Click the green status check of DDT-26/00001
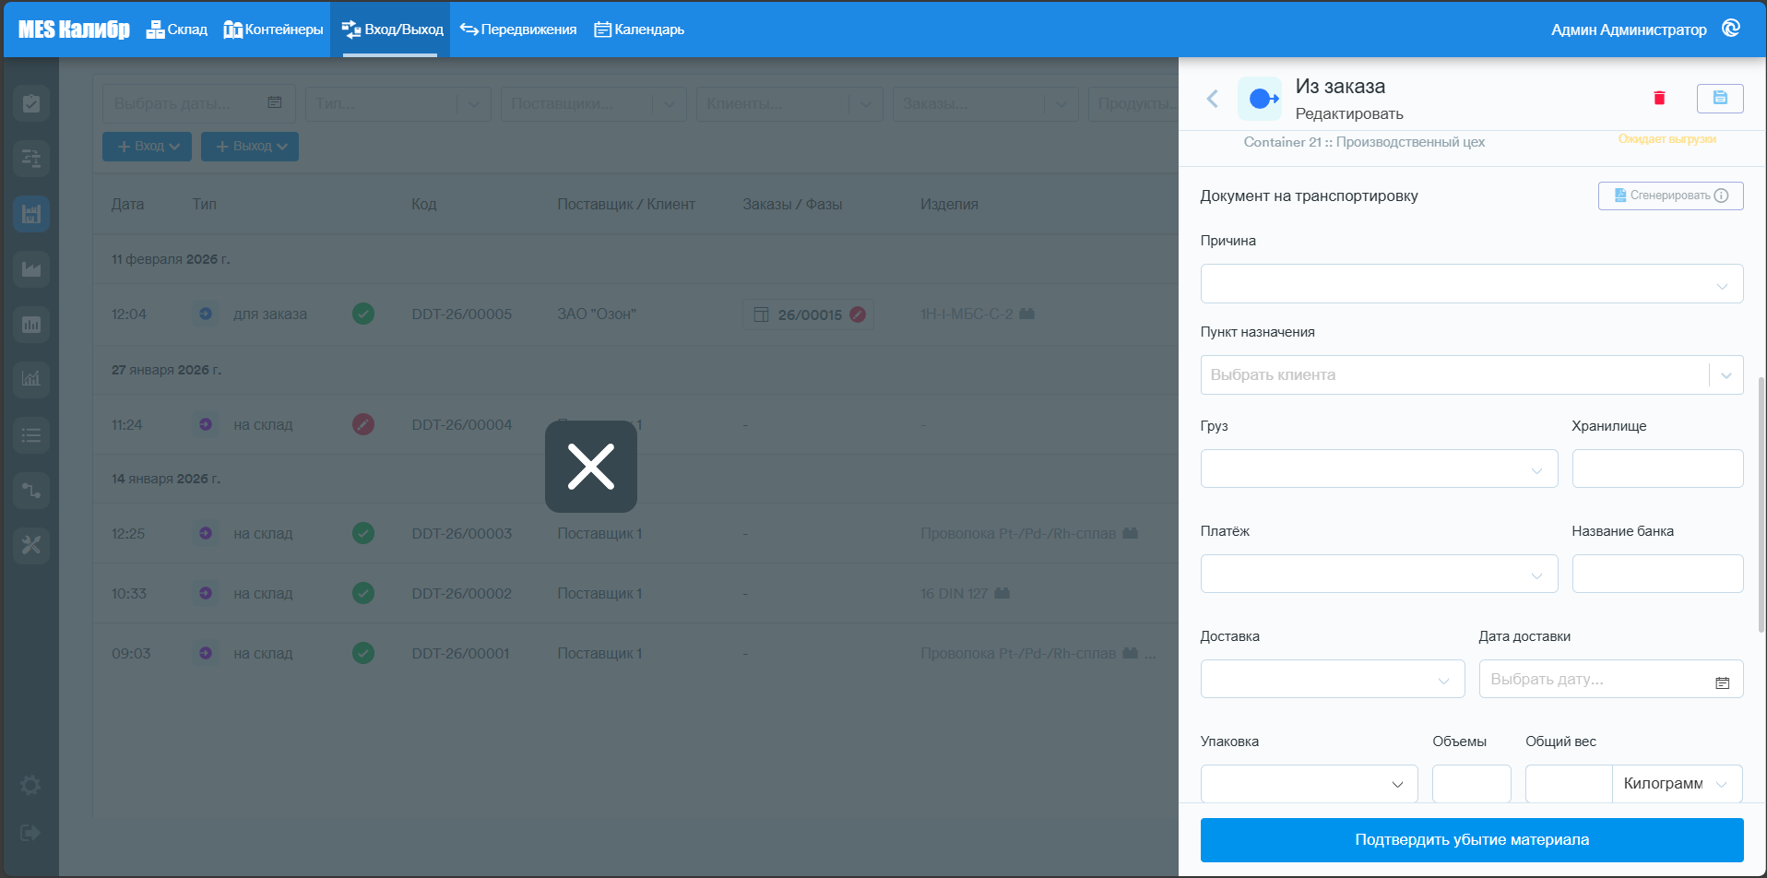The image size is (1767, 878). (x=363, y=653)
